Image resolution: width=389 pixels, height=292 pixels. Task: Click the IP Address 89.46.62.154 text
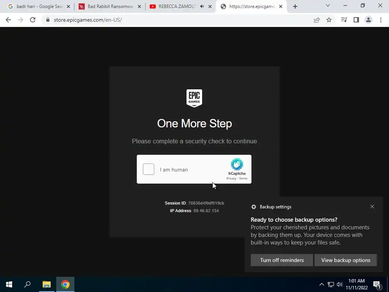194,211
